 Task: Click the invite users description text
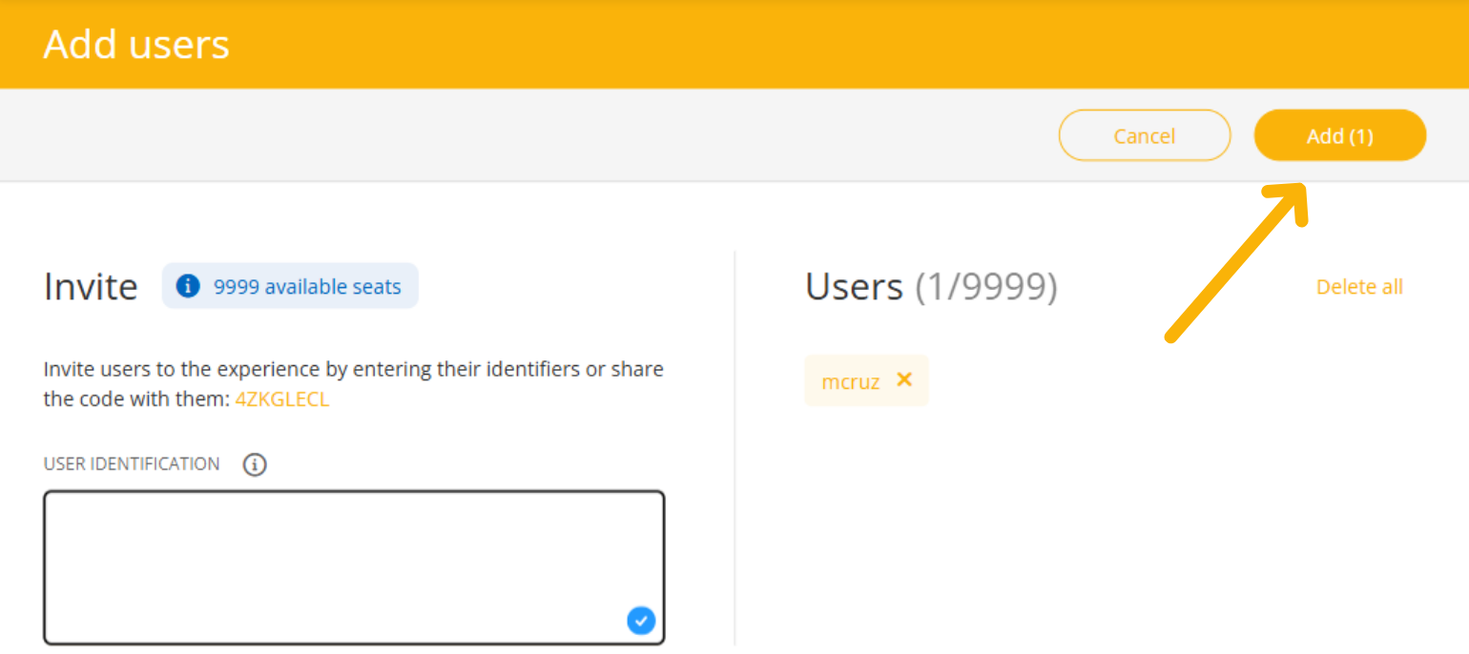point(353,370)
